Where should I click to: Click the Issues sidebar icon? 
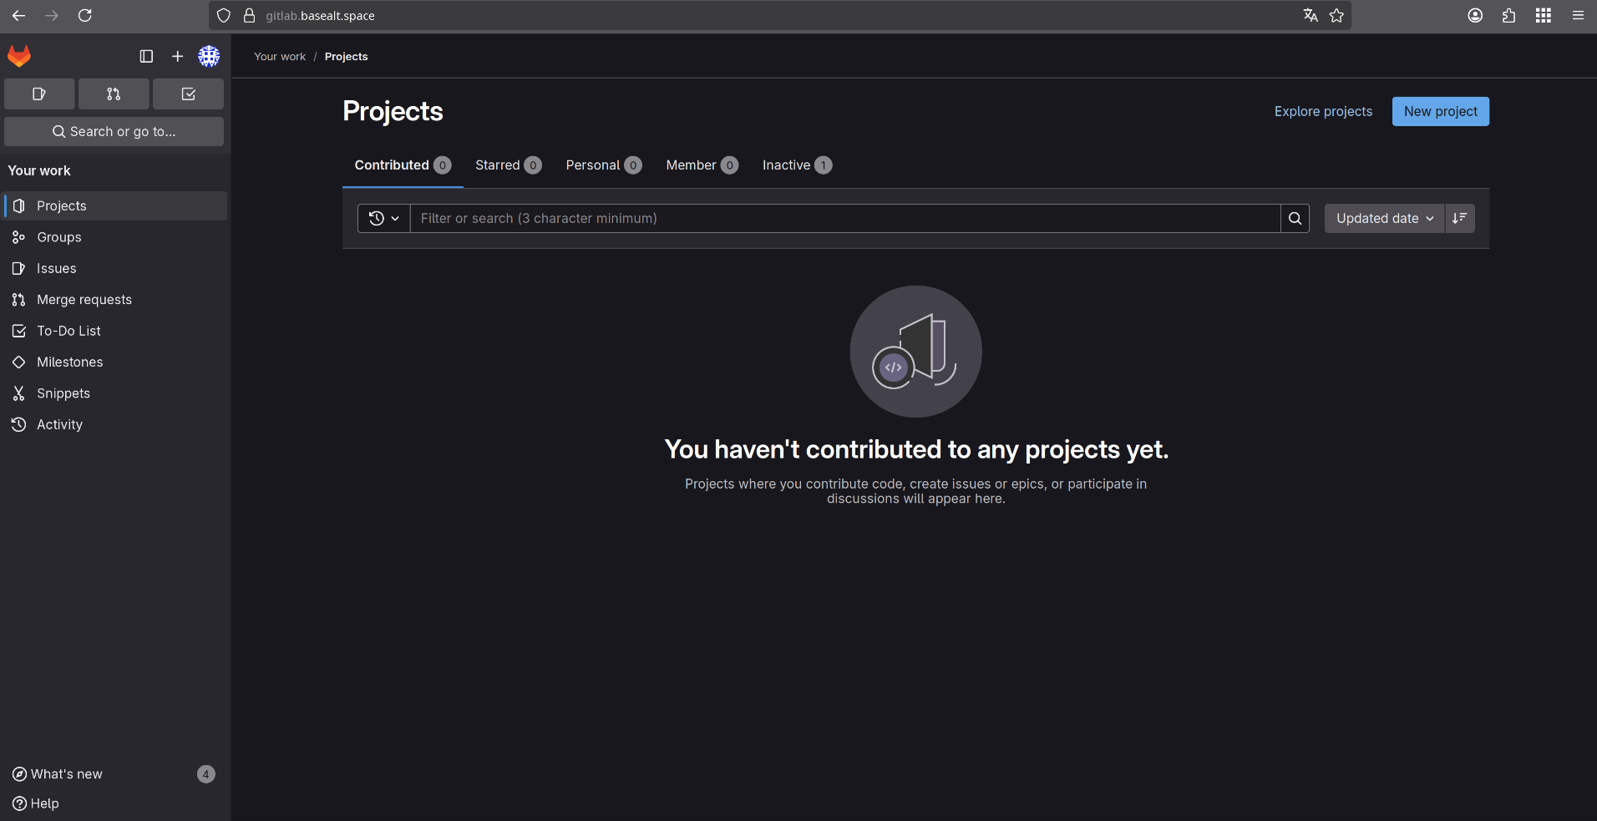(18, 268)
